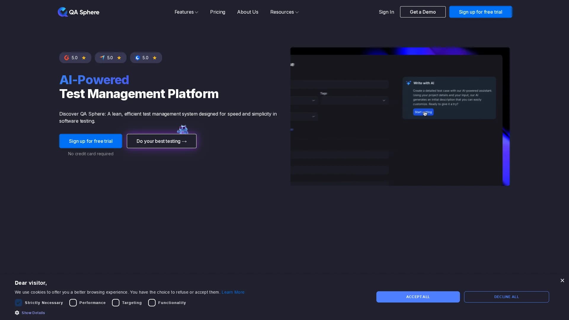
Task: Click the robot mascot above the testing button
Action: (x=183, y=129)
